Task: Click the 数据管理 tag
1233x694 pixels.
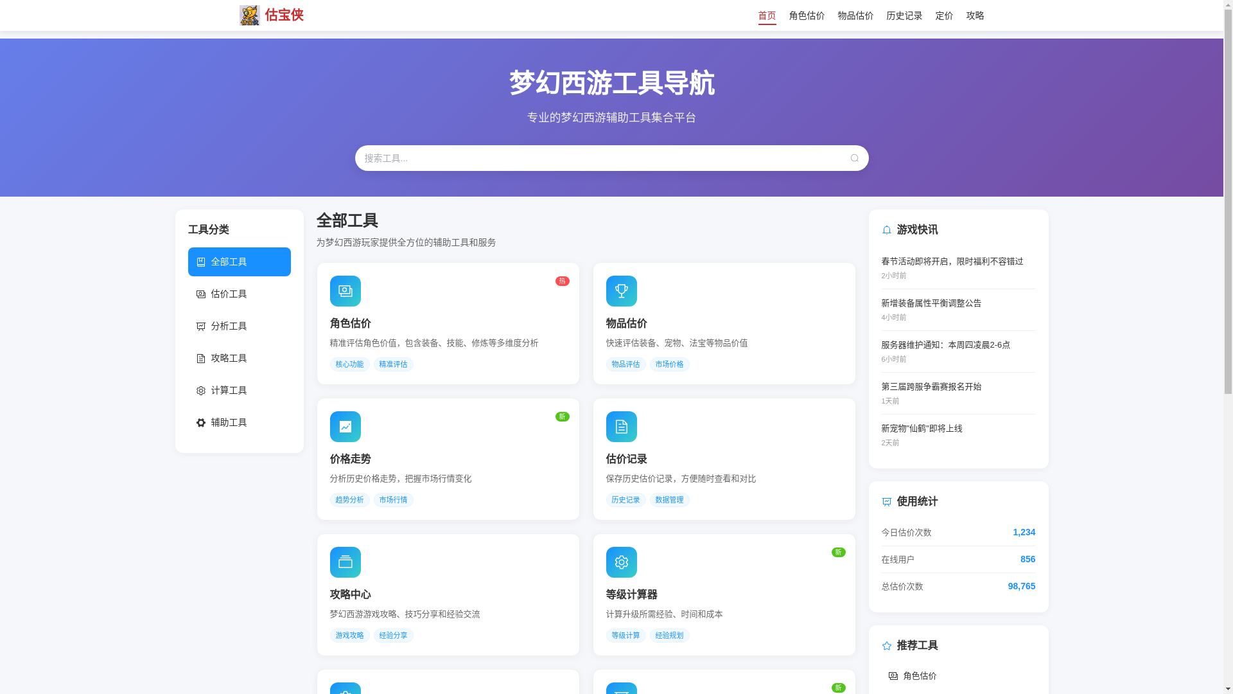Action: (669, 500)
